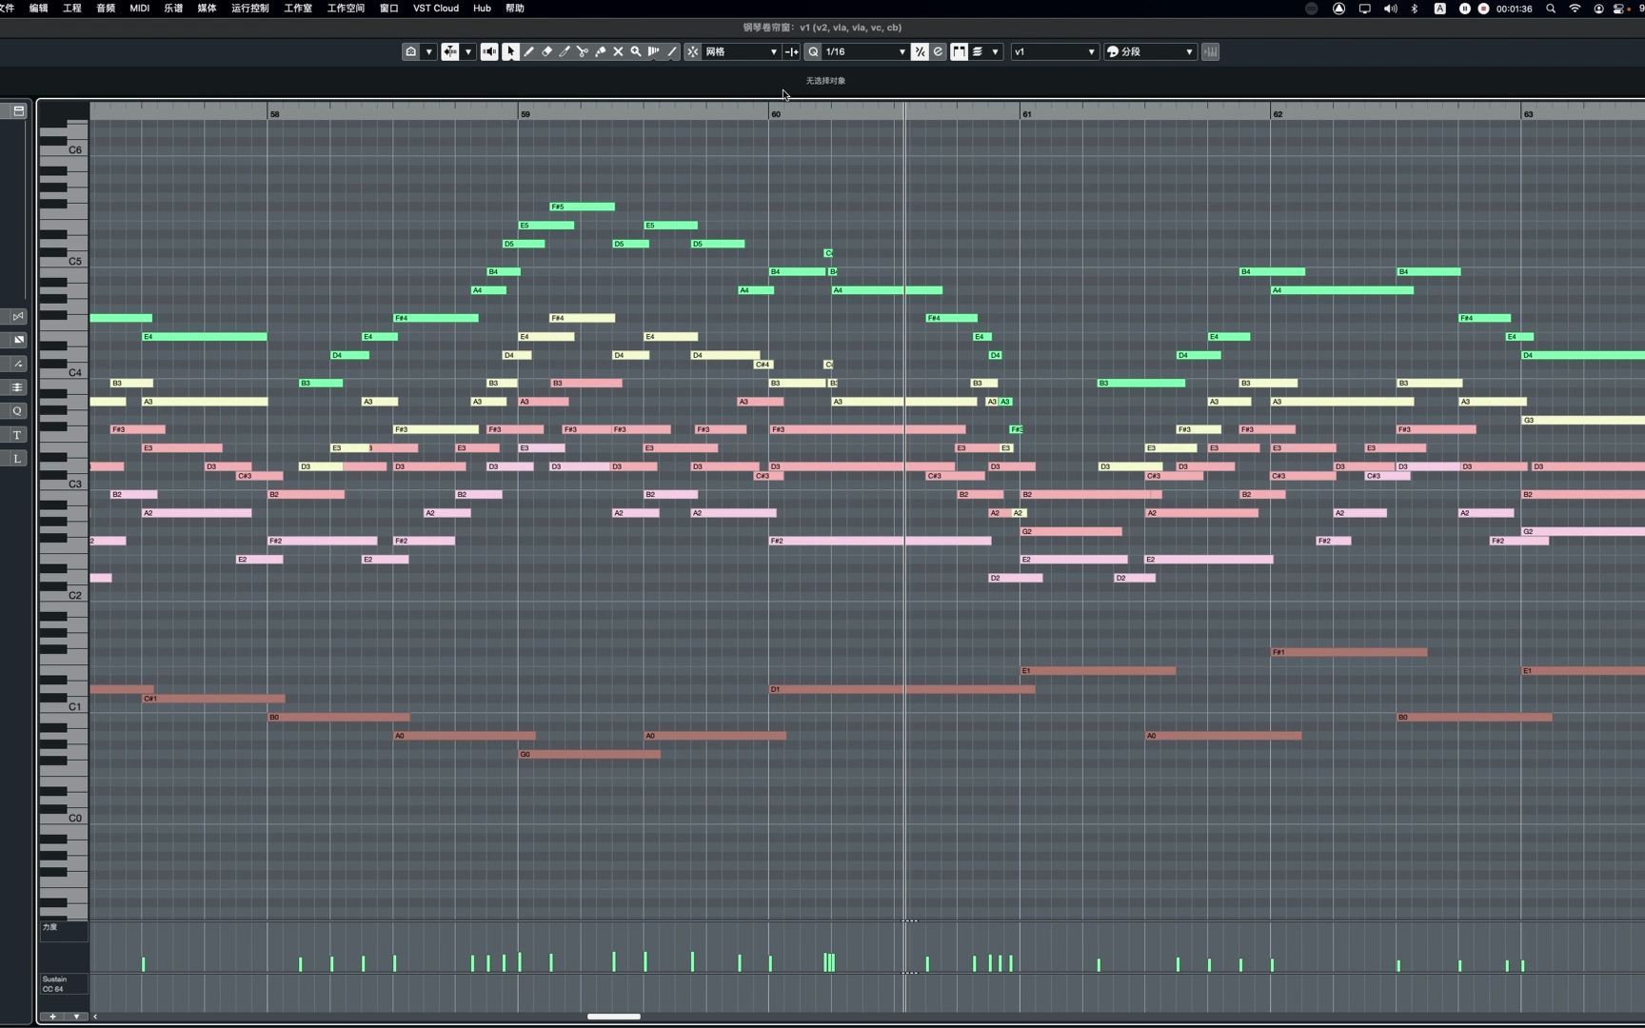
Task: Open the 网格 snap type dropdown
Action: coord(741,51)
